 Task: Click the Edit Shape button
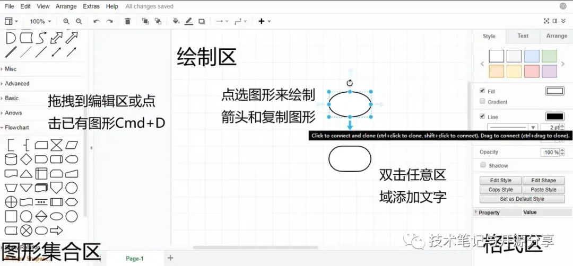543,180
